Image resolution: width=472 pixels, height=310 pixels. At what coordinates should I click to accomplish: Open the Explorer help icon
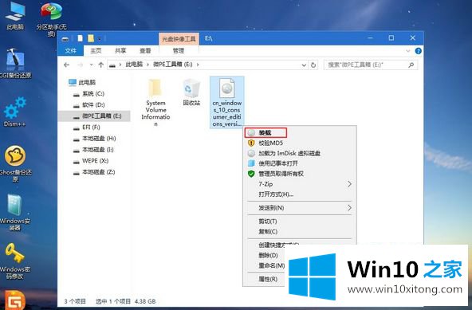click(418, 51)
